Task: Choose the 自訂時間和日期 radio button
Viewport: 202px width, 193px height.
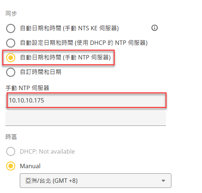Action: click(x=11, y=72)
